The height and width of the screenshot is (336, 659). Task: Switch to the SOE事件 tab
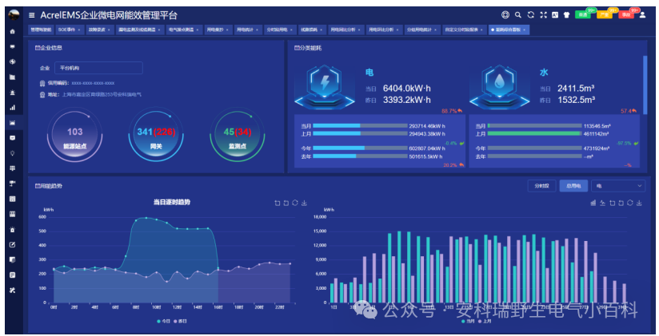[69, 30]
